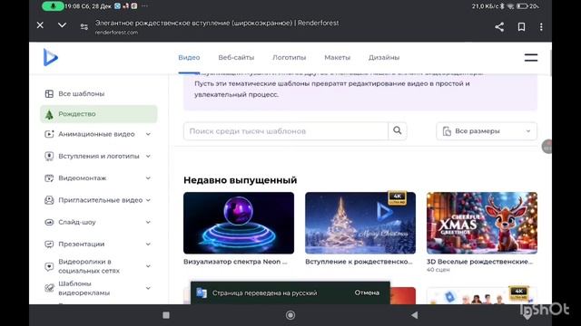Click the Пригласительные видео icon
This screenshot has height=326, width=581.
coord(49,200)
